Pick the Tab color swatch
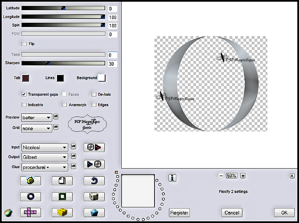This screenshot has width=299, height=223. coord(25,78)
